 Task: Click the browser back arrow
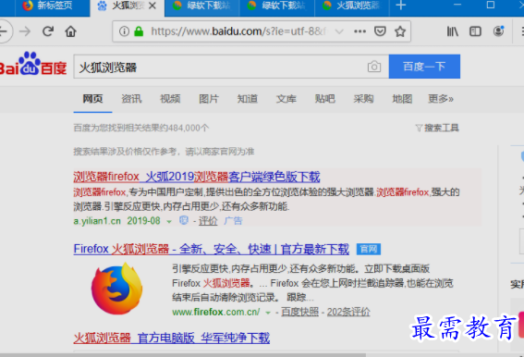pyautogui.click(x=4, y=31)
